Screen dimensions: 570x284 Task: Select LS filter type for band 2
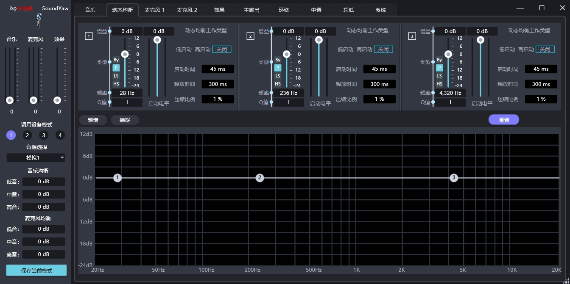[x=278, y=76]
